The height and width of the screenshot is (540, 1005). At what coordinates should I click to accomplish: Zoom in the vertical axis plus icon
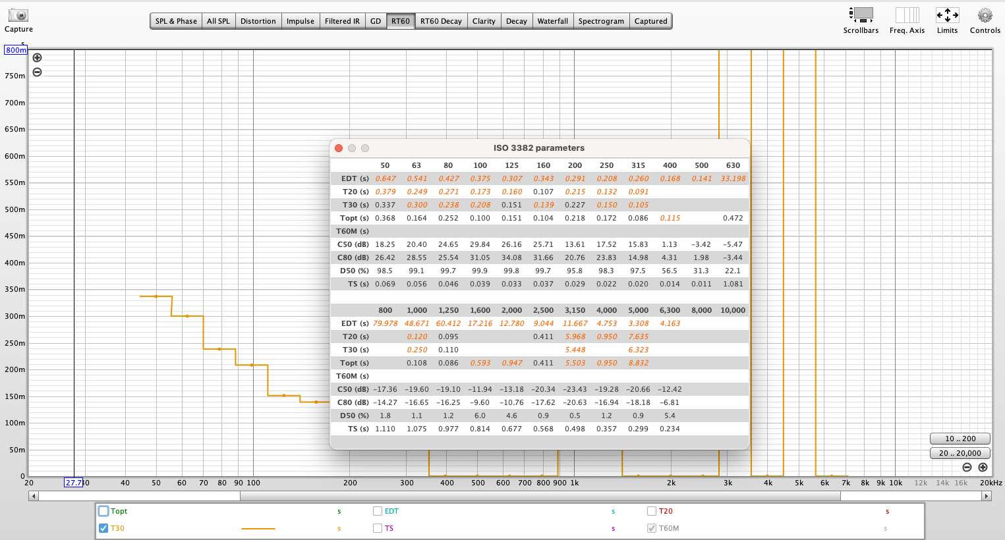pyautogui.click(x=37, y=58)
